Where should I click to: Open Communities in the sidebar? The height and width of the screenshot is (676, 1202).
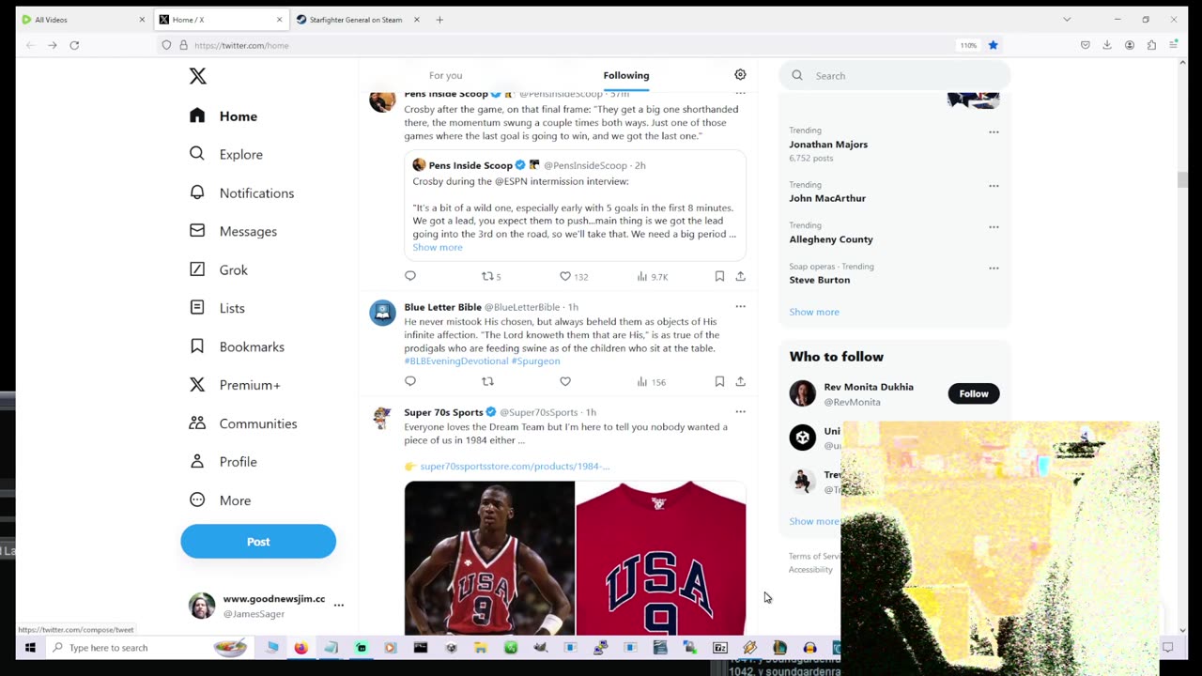point(243,423)
